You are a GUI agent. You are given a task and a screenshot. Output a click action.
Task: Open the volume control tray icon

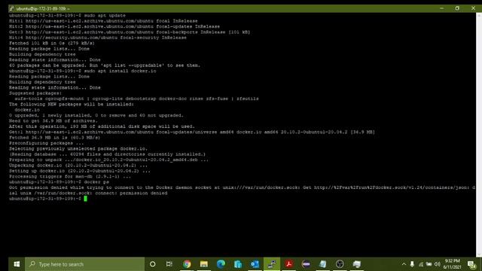coord(437,264)
